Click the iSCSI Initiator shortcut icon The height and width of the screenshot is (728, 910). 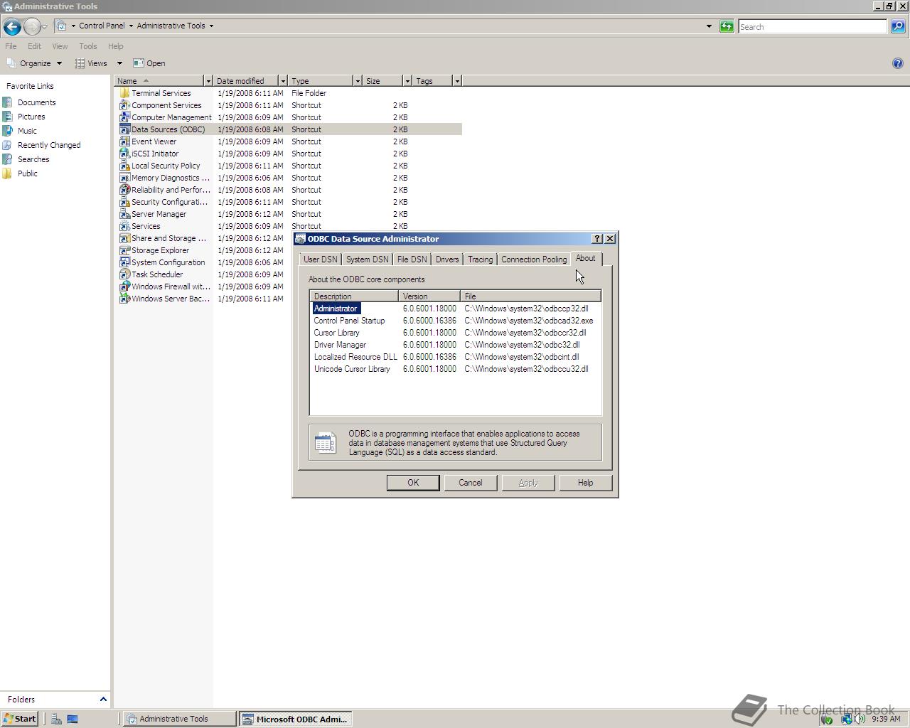124,154
